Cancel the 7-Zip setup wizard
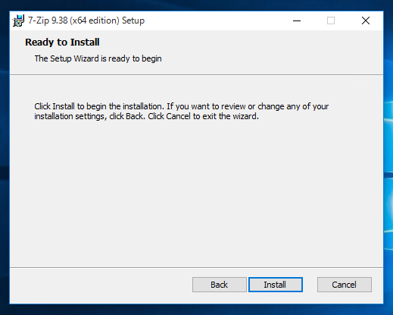Viewport: 393px width, 315px height. [x=345, y=285]
